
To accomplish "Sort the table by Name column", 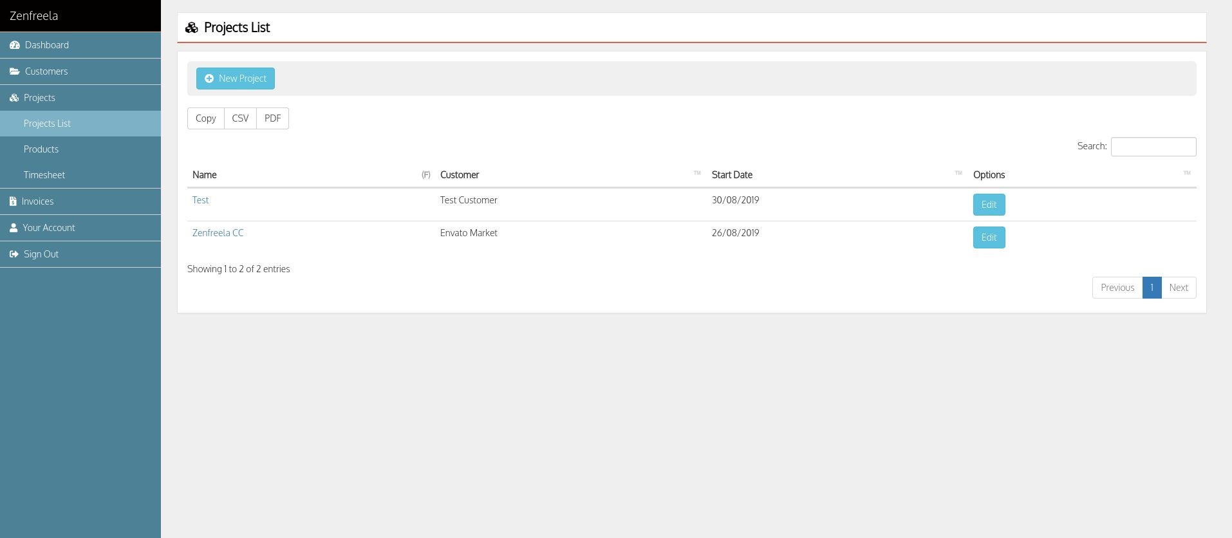I will pos(205,175).
